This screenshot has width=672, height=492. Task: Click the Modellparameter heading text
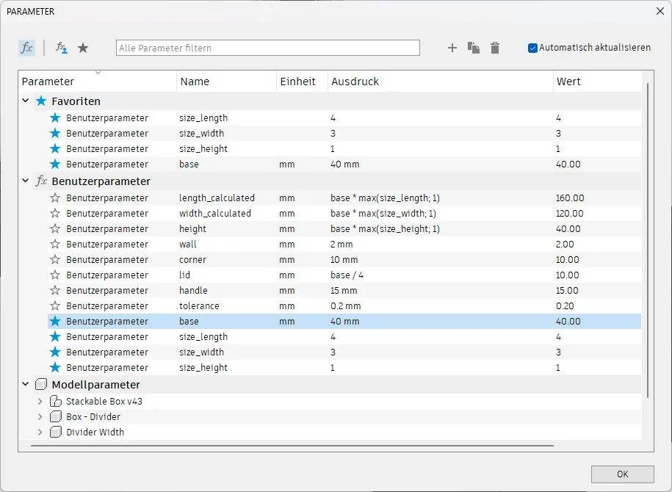(x=95, y=385)
